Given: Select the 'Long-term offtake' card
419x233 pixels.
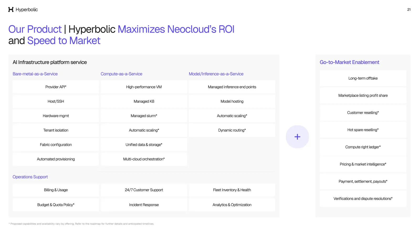Looking at the screenshot, I should pos(363,78).
